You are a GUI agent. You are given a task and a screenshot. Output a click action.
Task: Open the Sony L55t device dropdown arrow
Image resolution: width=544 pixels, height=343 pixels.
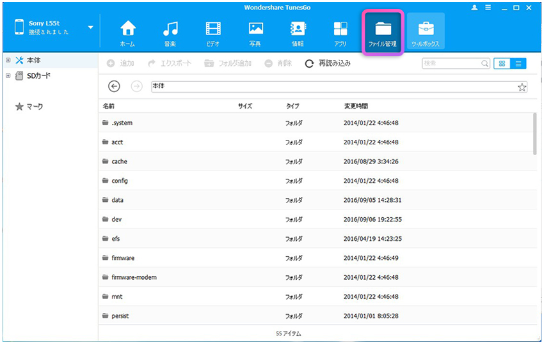coord(90,27)
